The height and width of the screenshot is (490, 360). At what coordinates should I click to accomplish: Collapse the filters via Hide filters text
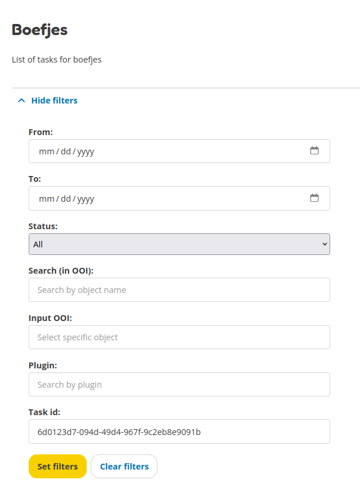(x=54, y=101)
